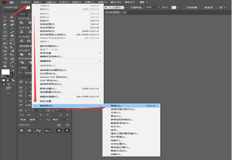
Task: Select the Shape Builder tool
Action: [x=5, y=47]
